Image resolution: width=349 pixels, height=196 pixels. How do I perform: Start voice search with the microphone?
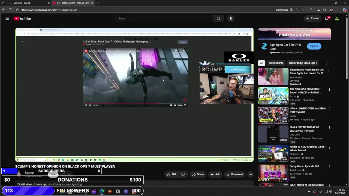click(x=231, y=19)
